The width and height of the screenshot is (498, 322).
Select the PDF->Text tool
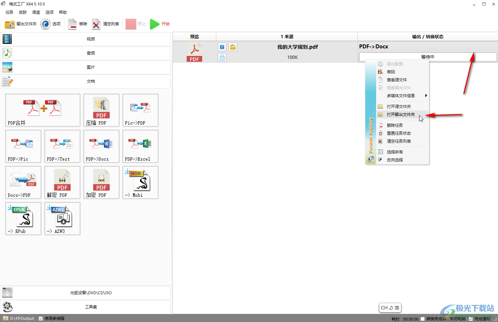coord(62,146)
